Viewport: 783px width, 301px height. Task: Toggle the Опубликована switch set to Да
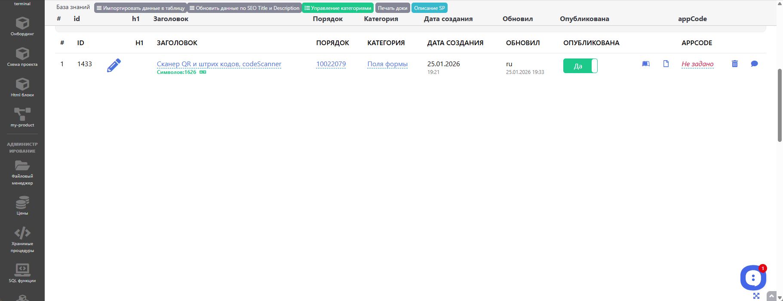[580, 66]
